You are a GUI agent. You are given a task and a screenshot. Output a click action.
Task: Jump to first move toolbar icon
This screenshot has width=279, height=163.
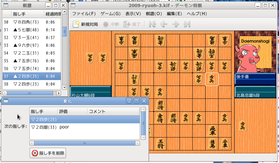153,24
